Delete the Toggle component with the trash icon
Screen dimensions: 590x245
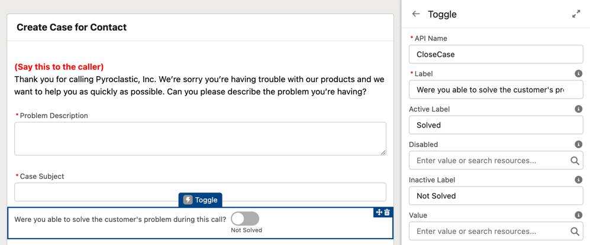387,213
